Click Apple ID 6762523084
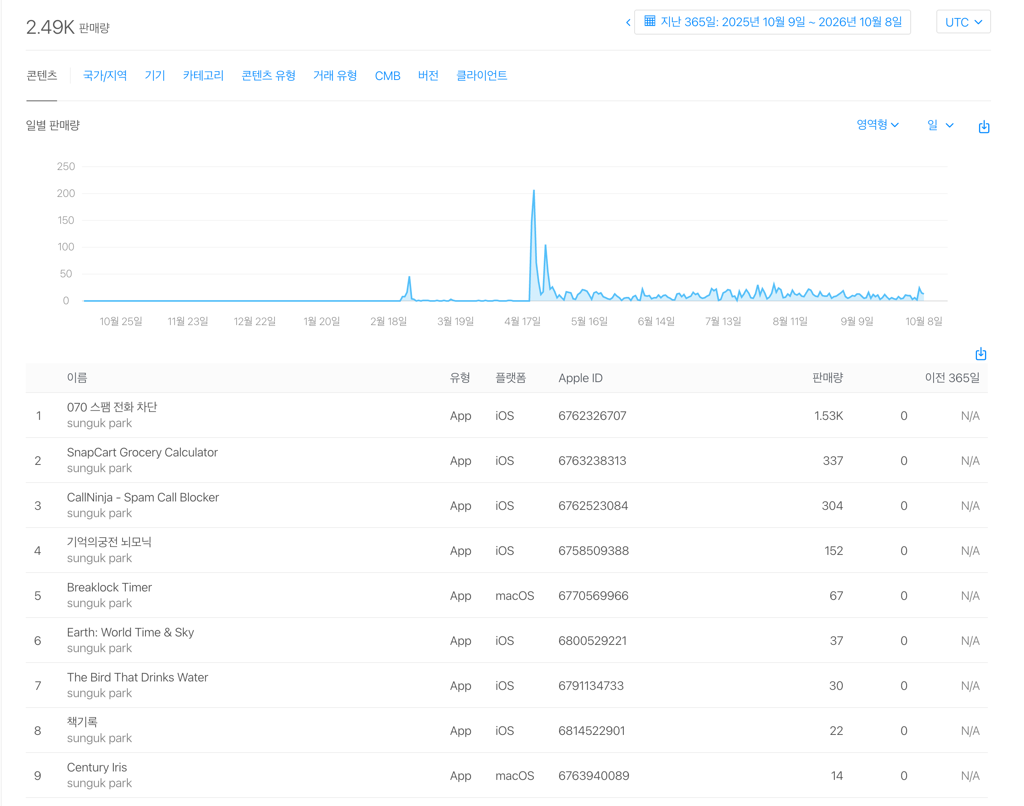The image size is (1024, 806). point(593,506)
